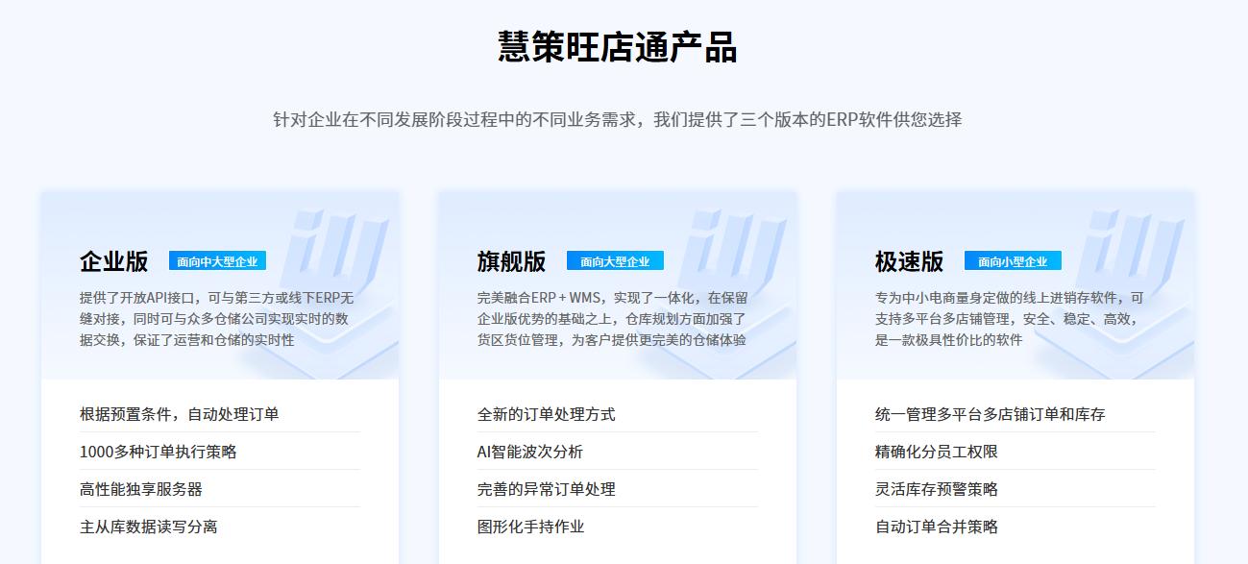1248x564 pixels.
Task: Open the AI智能波次分析 feature item
Action: [529, 452]
